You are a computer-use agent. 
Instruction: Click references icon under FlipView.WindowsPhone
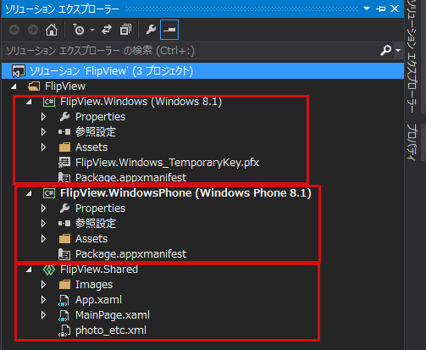(64, 224)
